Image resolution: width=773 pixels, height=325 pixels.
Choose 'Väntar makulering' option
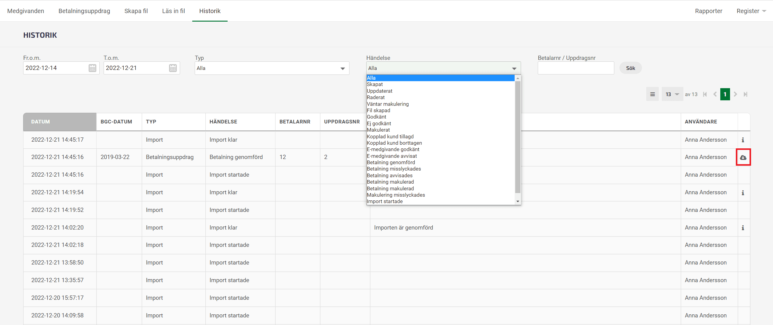[x=440, y=104]
